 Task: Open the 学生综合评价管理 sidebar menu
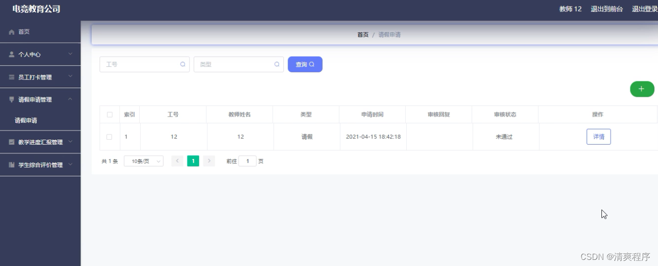[40, 165]
